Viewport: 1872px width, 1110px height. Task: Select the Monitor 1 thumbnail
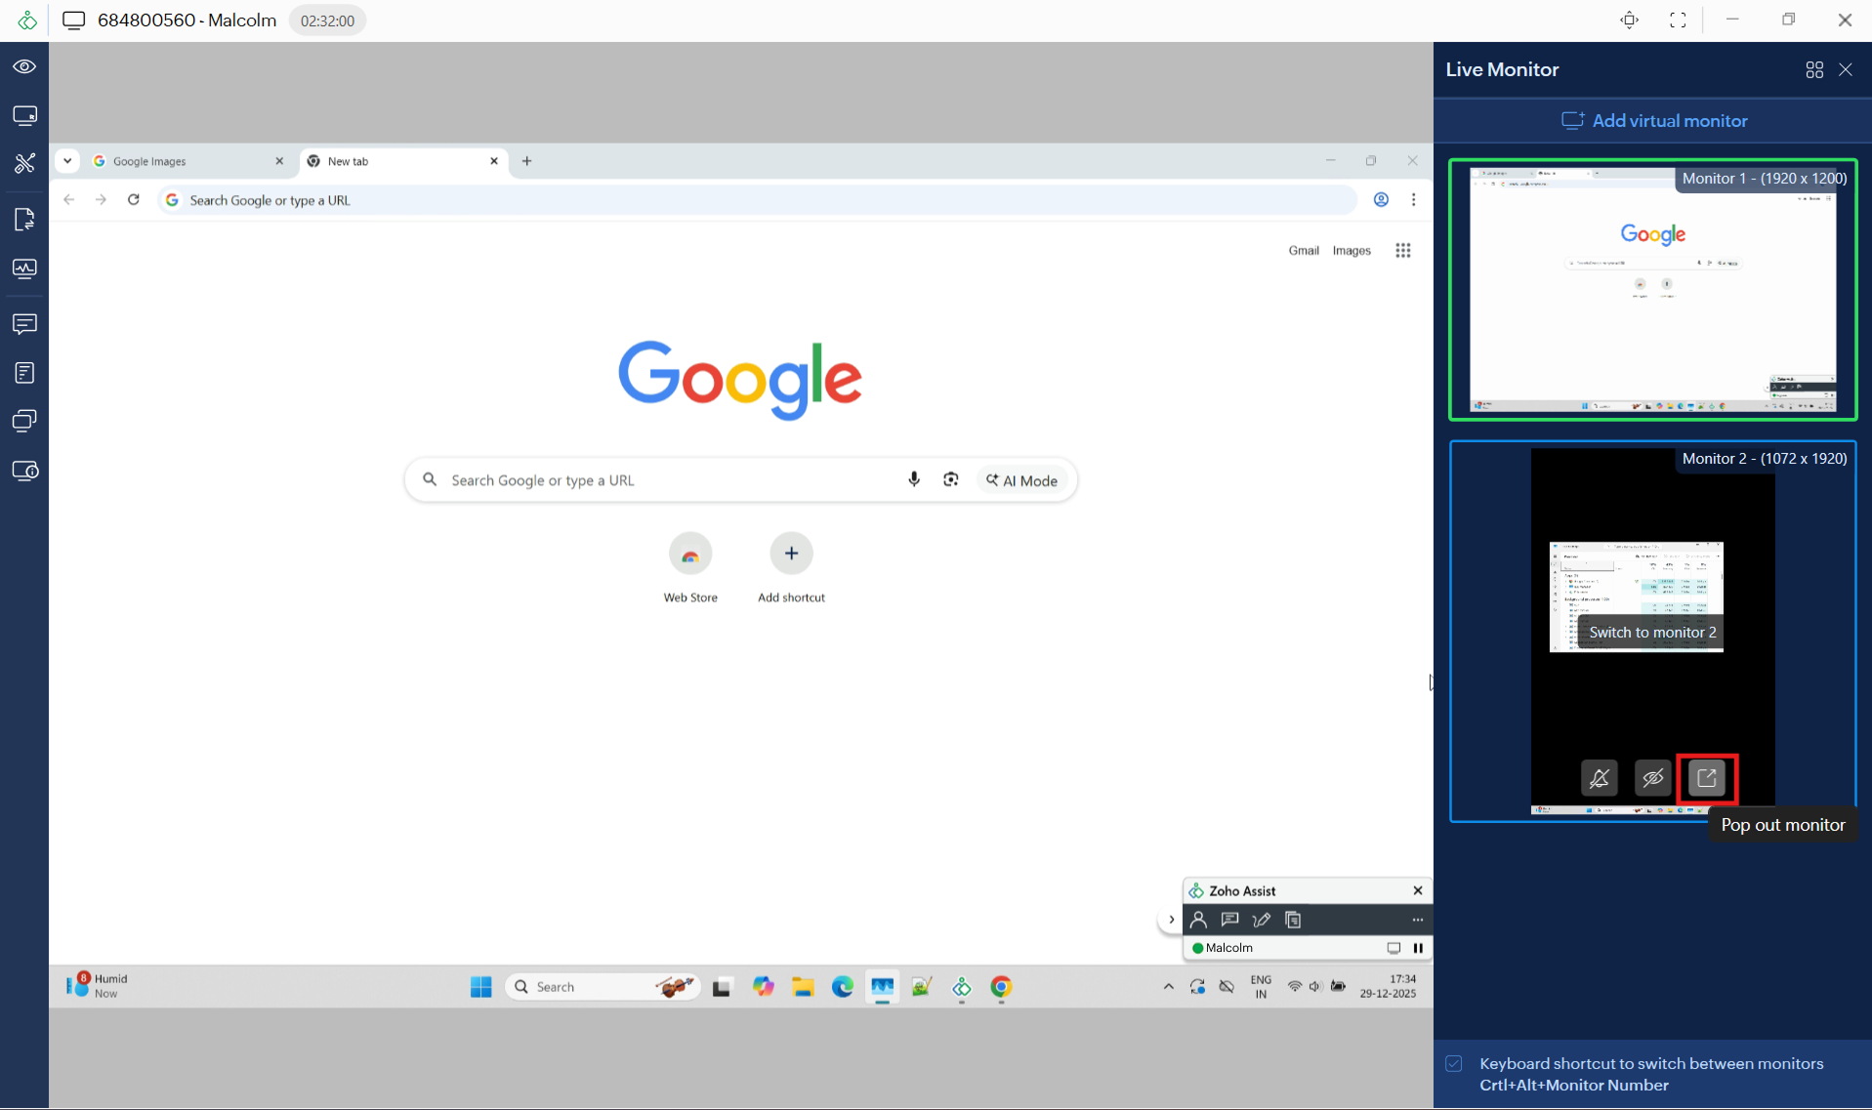[1652, 290]
